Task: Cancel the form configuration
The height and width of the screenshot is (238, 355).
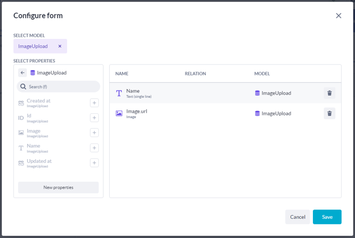Action: point(298,217)
